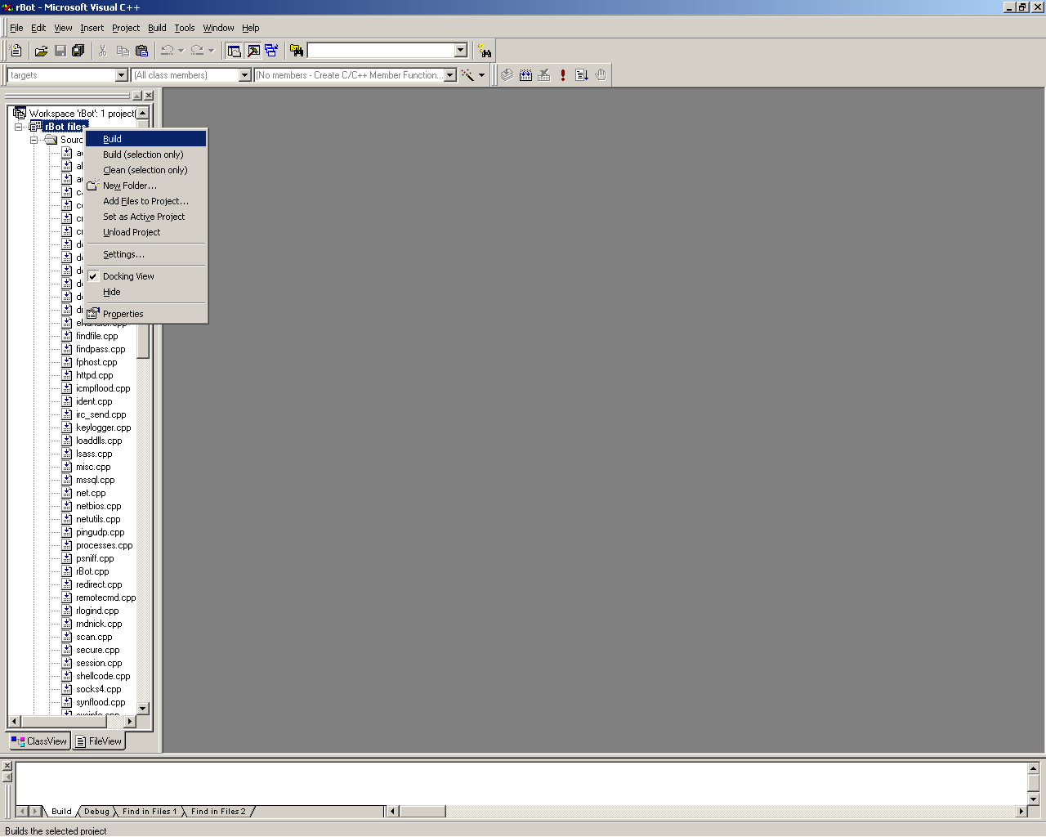Click the Save floppy disk icon
Screen dimensions: 1046x837
60,51
